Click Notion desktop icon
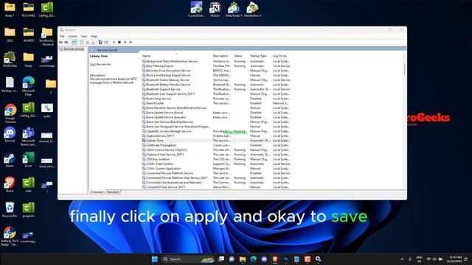 215,10
